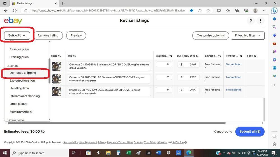
Task: Sort by the Photos column arrows
Action: click(59, 56)
